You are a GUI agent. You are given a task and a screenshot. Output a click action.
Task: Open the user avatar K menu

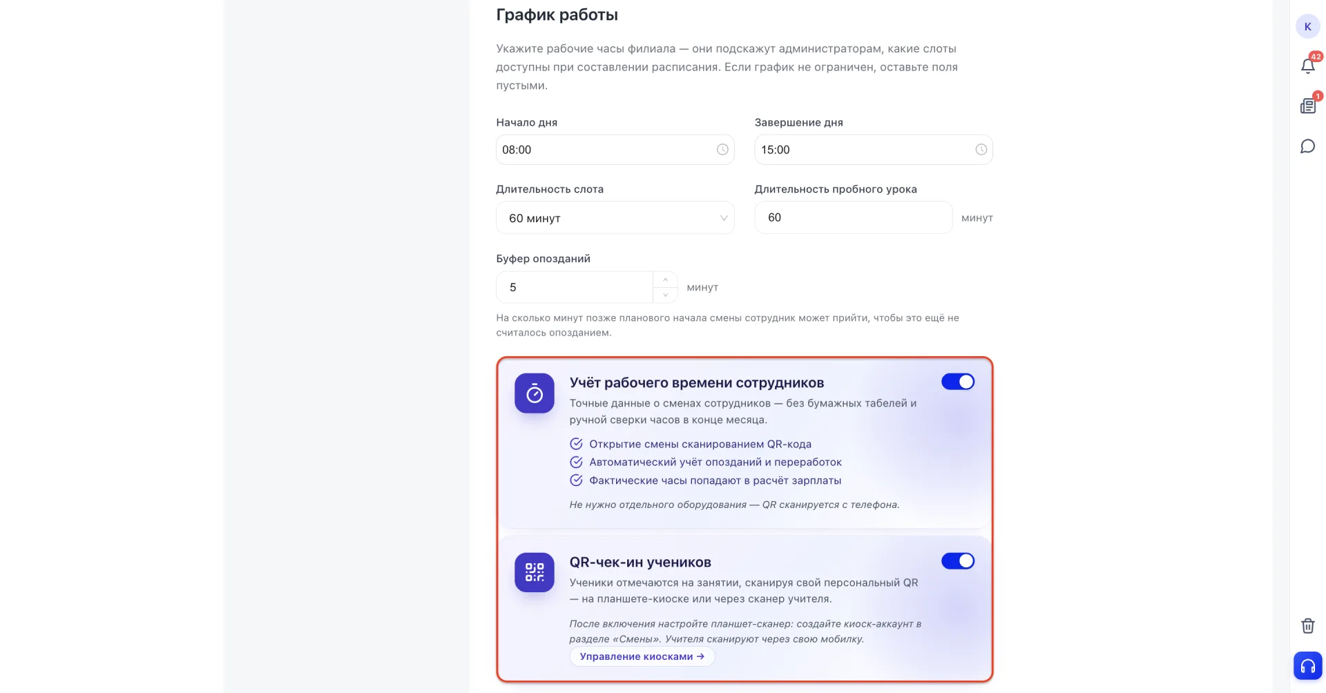(1307, 26)
